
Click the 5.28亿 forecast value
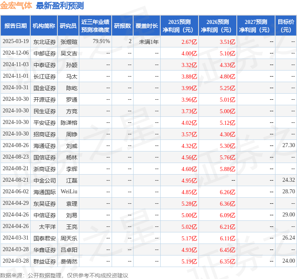(189, 204)
